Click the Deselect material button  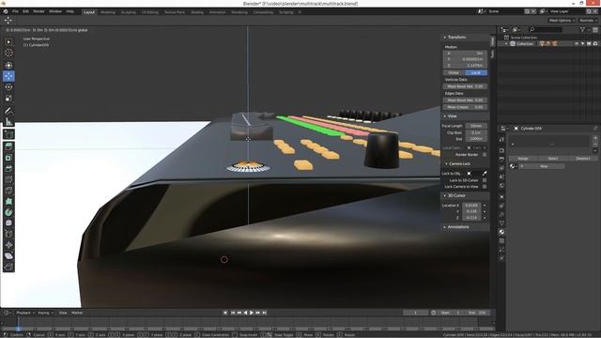582,159
